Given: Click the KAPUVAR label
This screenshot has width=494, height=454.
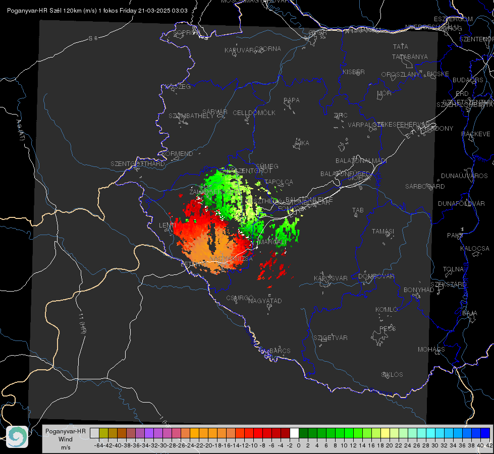Looking at the screenshot, I should 239,50.
